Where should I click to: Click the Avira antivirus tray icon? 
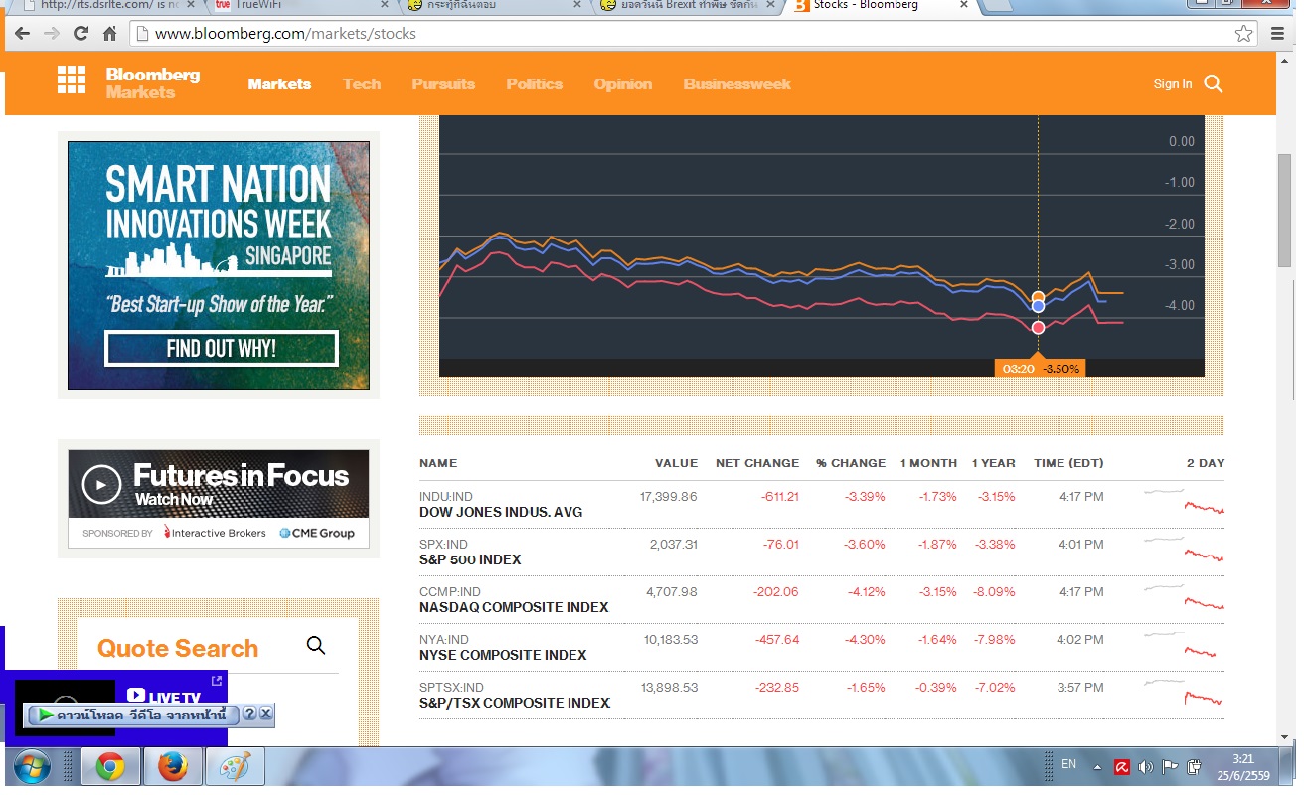(1122, 767)
